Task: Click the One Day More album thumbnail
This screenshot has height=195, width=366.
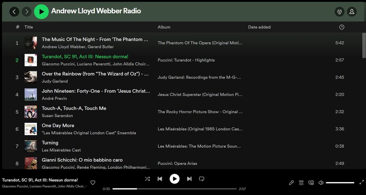Action: (31, 129)
